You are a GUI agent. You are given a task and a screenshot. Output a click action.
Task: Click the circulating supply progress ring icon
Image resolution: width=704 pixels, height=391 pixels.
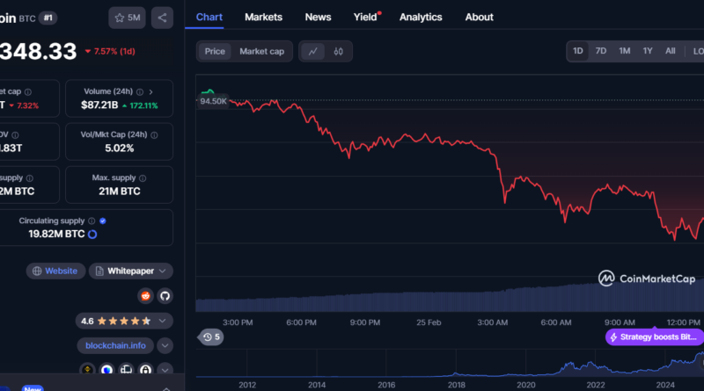pos(92,234)
